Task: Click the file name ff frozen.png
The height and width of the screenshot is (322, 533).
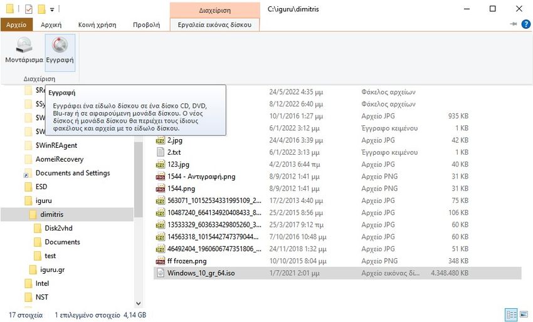Action: pyautogui.click(x=187, y=261)
